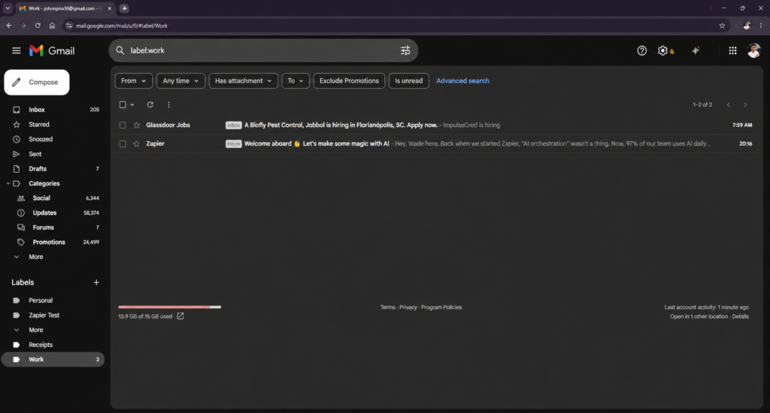This screenshot has height=413, width=770.
Task: Expand More under Labels
Action: (36, 330)
